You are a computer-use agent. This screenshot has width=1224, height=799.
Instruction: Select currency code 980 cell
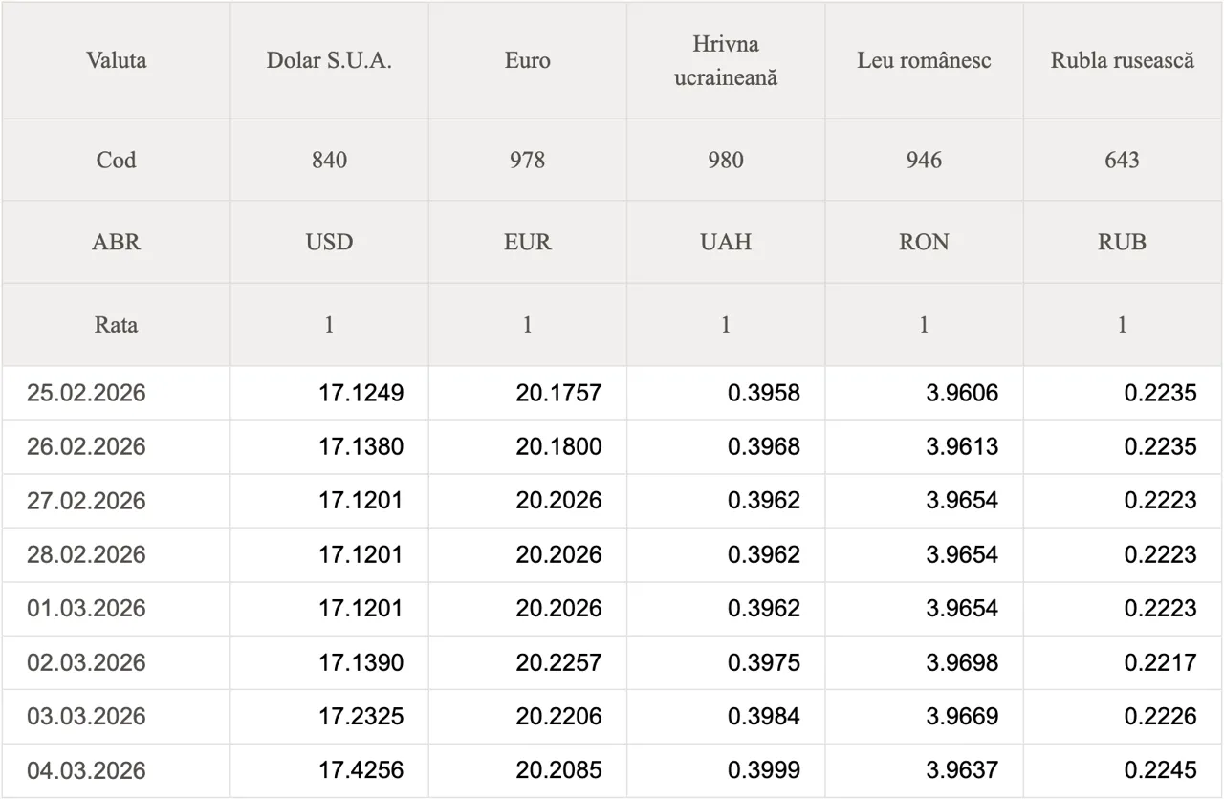click(725, 160)
